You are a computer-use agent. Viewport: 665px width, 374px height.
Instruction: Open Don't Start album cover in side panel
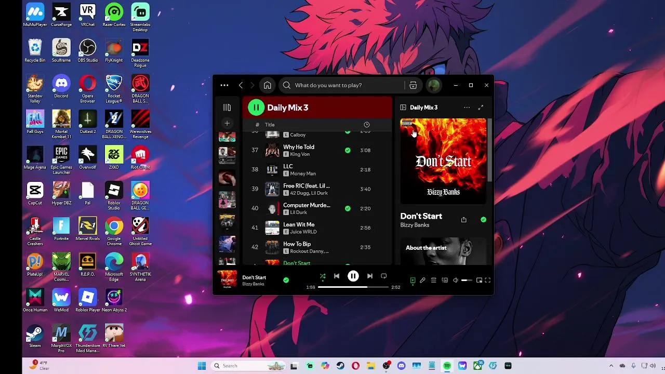click(x=443, y=161)
